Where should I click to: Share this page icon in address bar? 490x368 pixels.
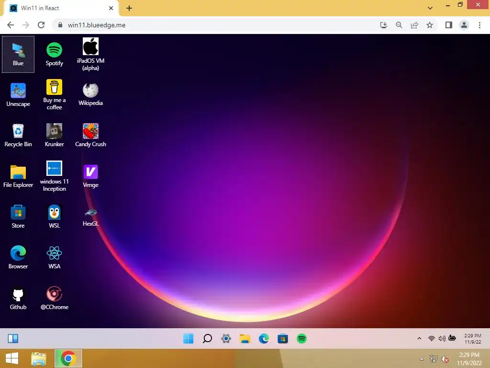(x=414, y=25)
